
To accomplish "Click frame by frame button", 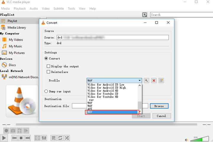I will pos(26,131).
